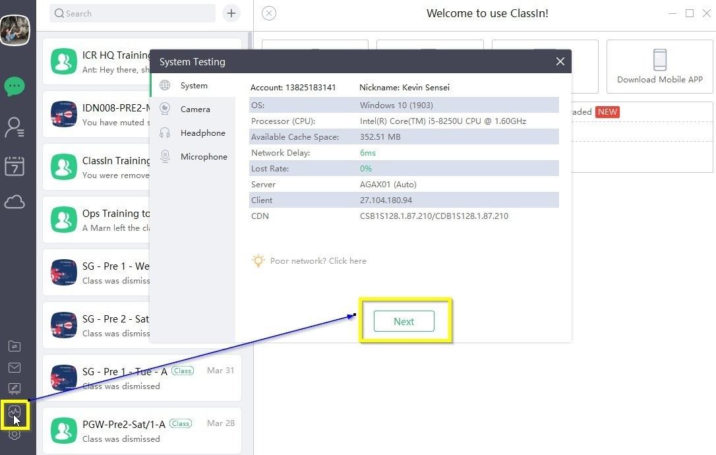Click the user profile avatar

[15, 30]
